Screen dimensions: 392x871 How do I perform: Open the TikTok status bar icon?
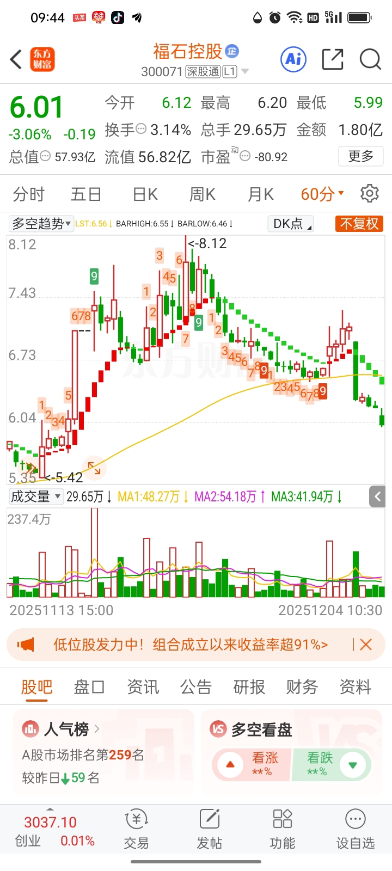click(x=118, y=17)
